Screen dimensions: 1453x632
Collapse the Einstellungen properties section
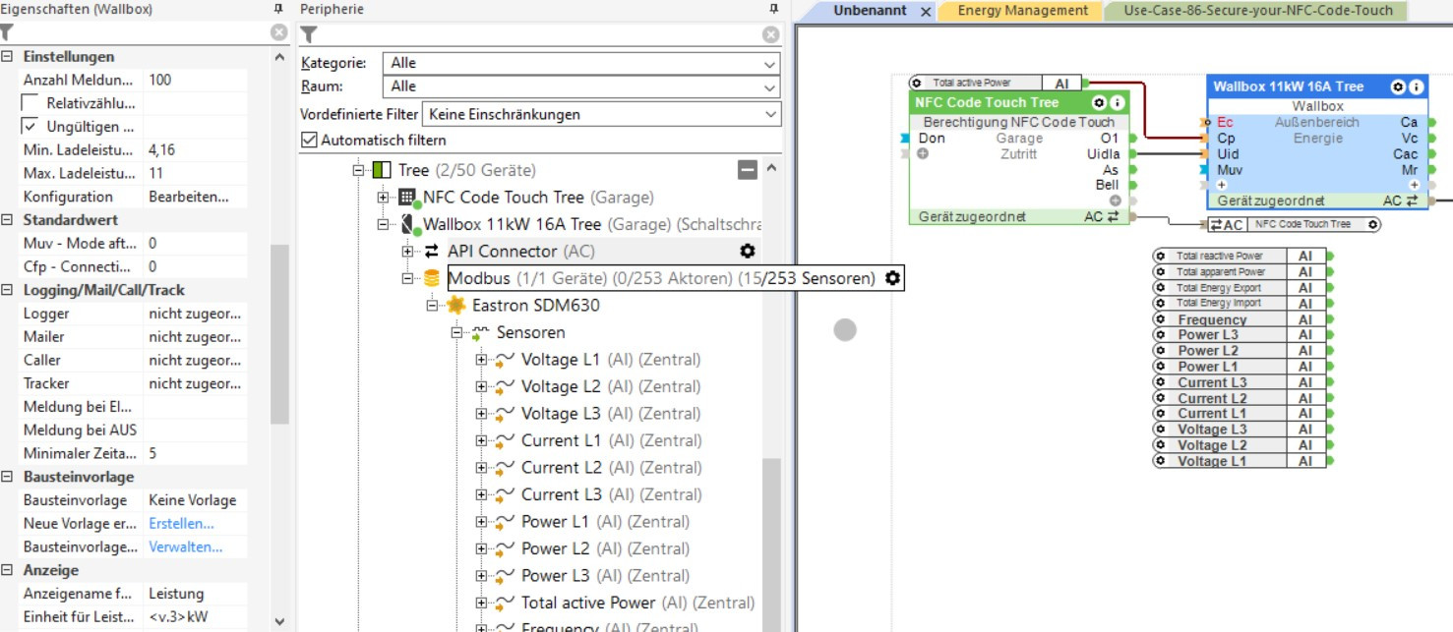(x=8, y=57)
